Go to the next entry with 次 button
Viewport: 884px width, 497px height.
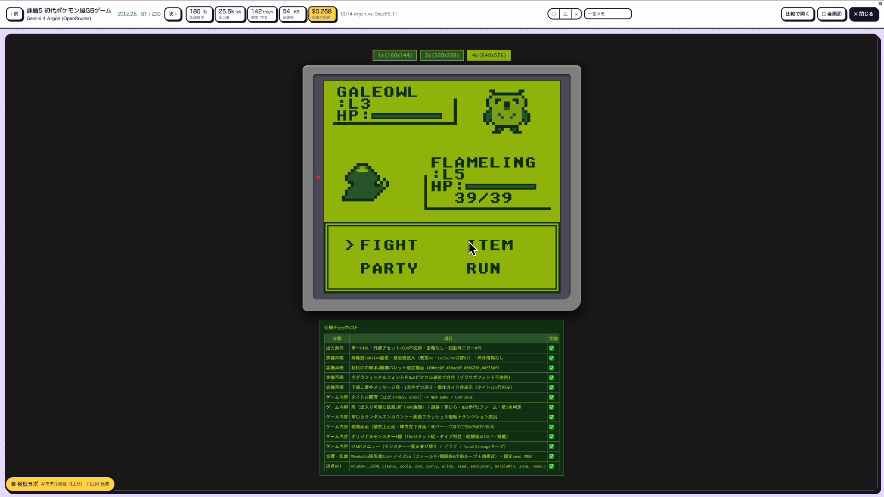point(173,14)
